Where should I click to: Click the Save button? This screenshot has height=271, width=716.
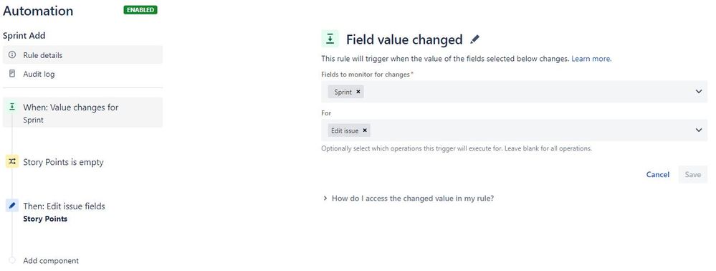(693, 175)
